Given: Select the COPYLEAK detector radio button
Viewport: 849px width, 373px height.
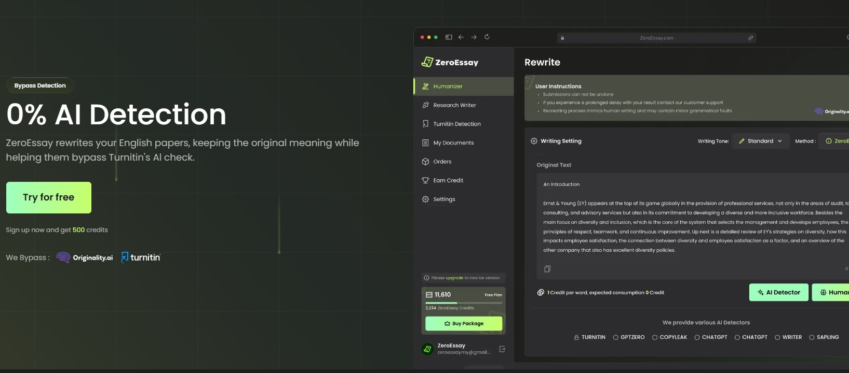Looking at the screenshot, I should pos(655,337).
